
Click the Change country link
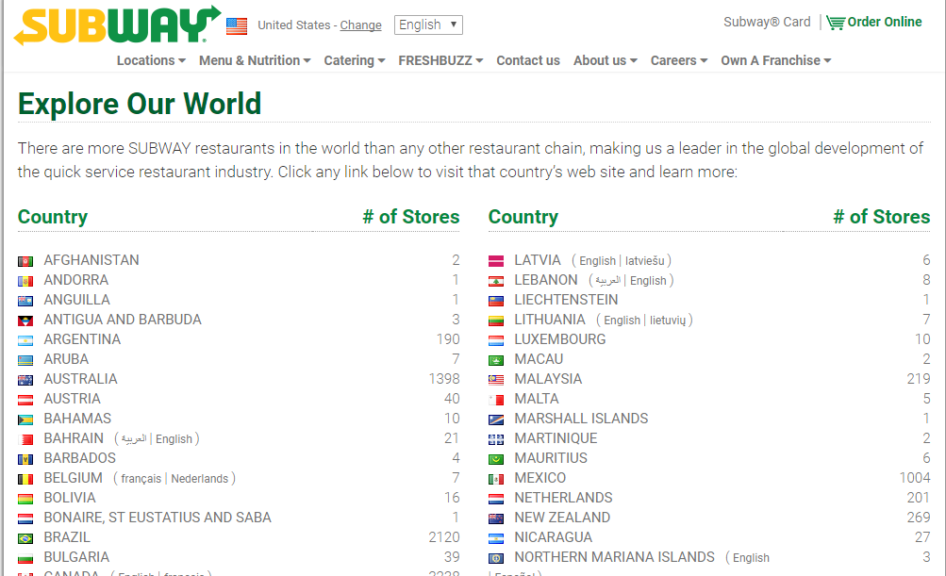coord(361,25)
